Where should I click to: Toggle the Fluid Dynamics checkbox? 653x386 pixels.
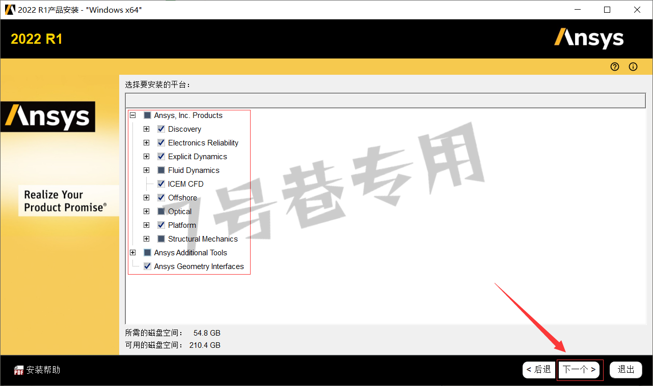tap(161, 170)
